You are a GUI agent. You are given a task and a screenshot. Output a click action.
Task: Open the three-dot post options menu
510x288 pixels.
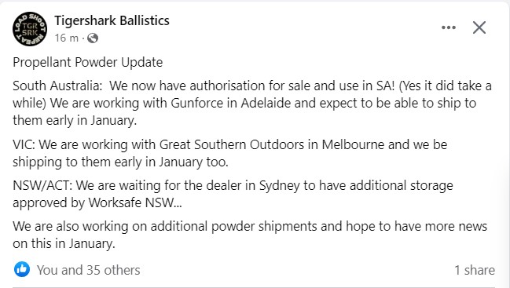pos(449,27)
